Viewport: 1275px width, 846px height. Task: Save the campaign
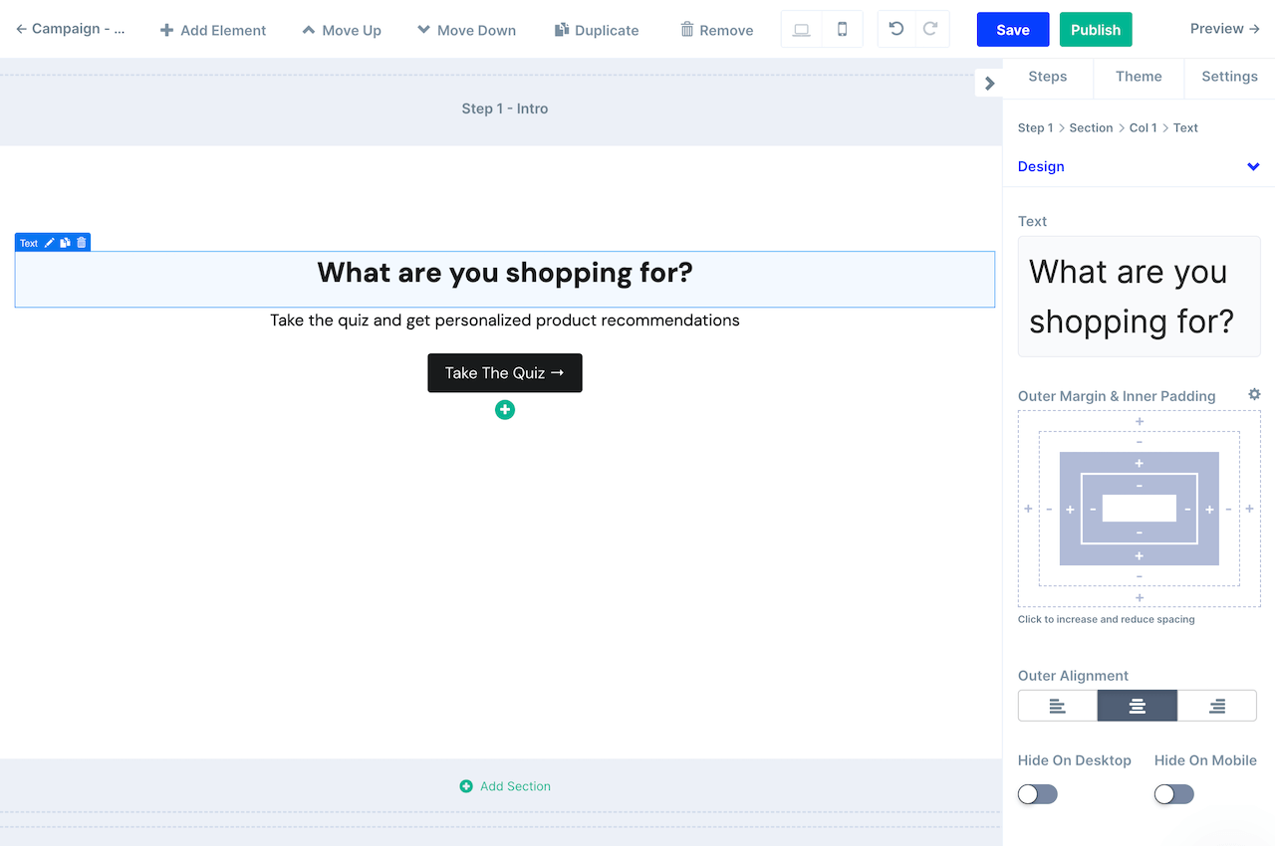pyautogui.click(x=1013, y=30)
